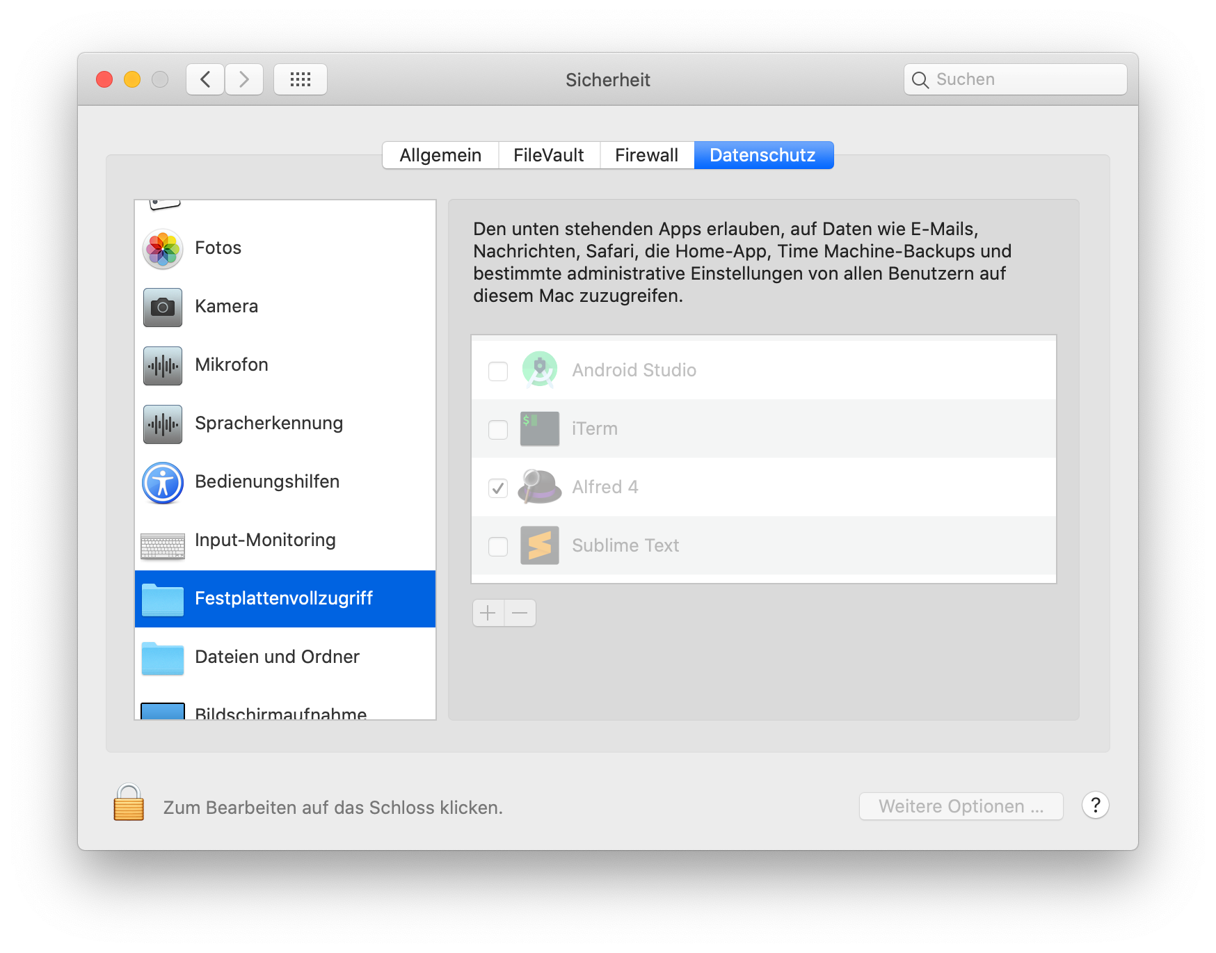Open the grid view of all preference panes
Screen dimensions: 1216x953
click(x=301, y=79)
